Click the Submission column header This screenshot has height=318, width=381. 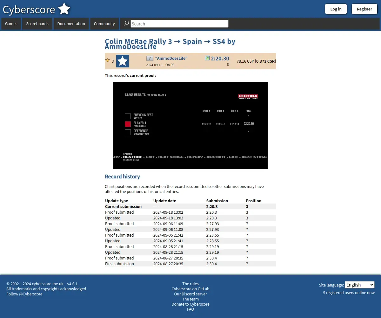217,201
